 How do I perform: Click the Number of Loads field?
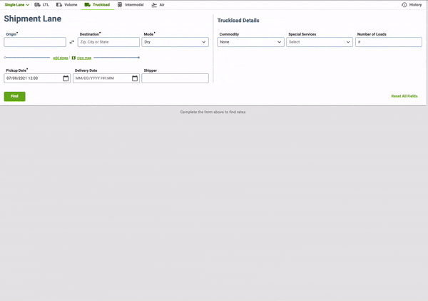(389, 42)
